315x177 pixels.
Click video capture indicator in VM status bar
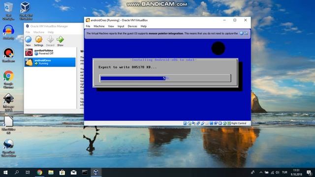216,123
